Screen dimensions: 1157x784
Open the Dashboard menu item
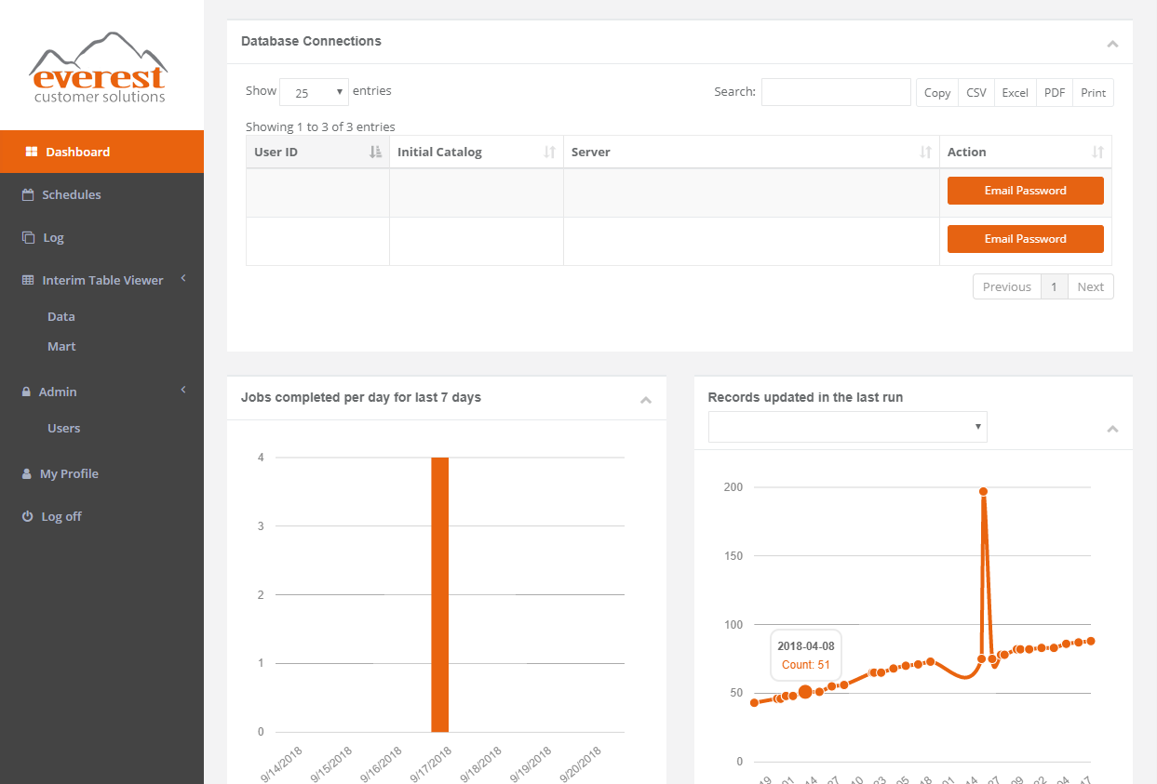[101, 152]
